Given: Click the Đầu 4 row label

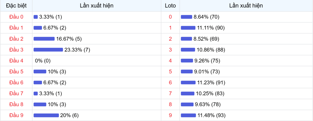Looking at the screenshot, I should click(x=16, y=61).
